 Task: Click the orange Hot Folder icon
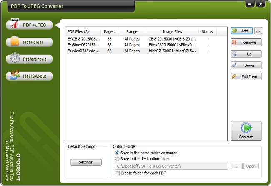coord(15,41)
